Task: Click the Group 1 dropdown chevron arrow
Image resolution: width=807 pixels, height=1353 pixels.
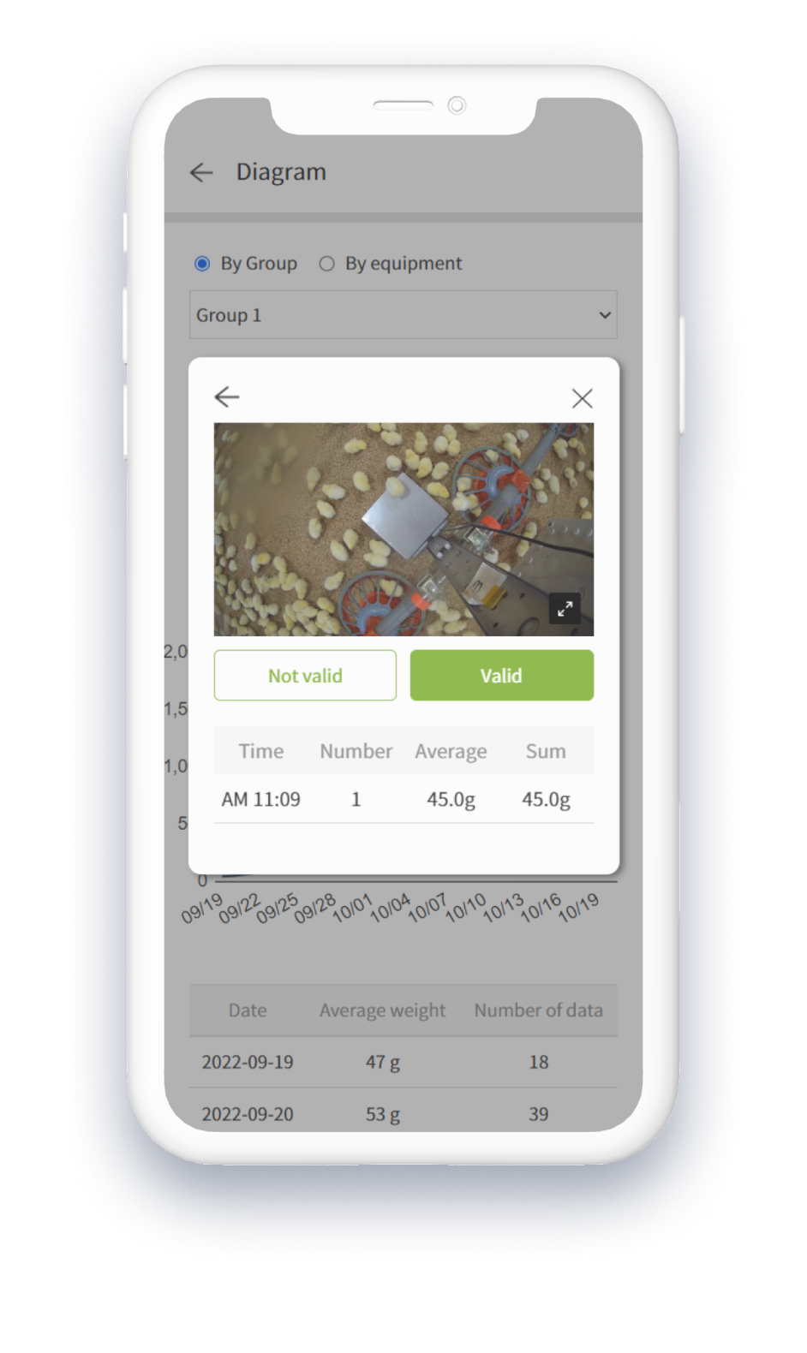Action: [605, 315]
